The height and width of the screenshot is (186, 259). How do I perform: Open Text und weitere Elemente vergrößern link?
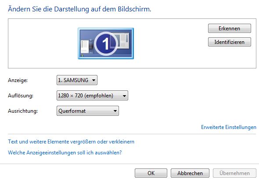(x=71, y=142)
